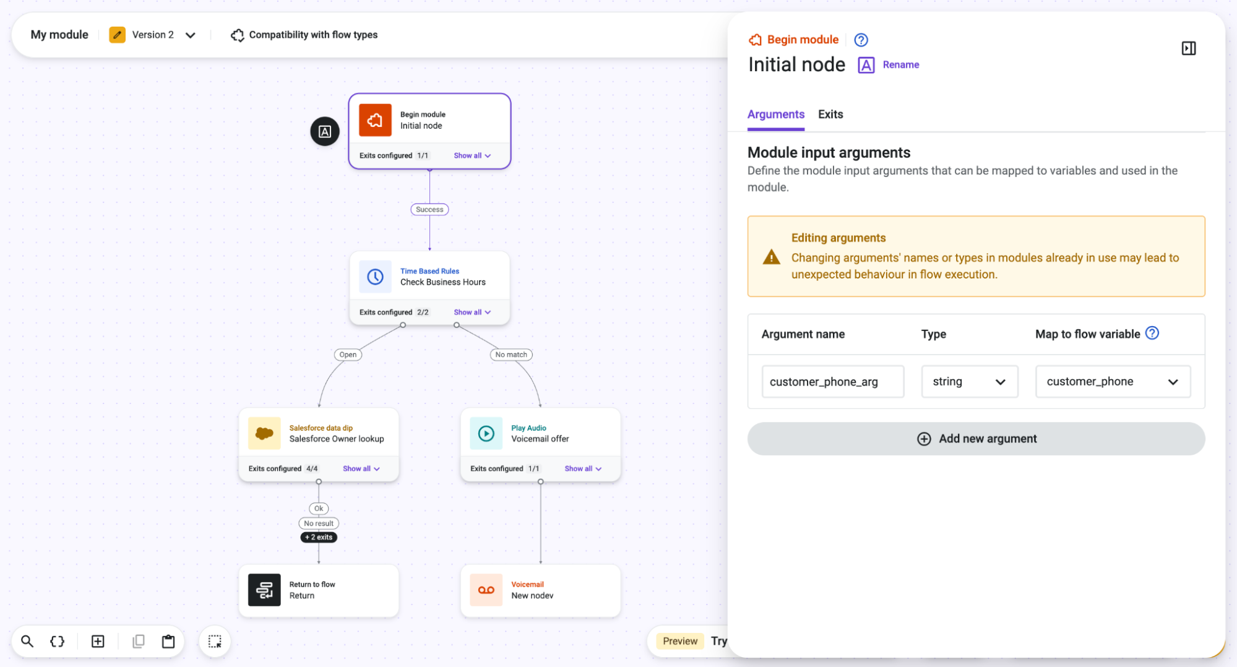Image resolution: width=1237 pixels, height=667 pixels.
Task: Open the customer_phone flow variable dropdown
Action: tap(1113, 382)
